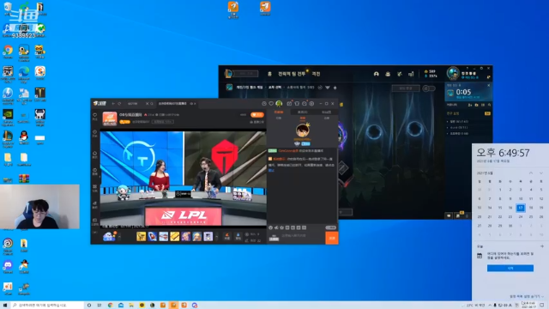Open Huya settings gear icon in title bar

311,104
